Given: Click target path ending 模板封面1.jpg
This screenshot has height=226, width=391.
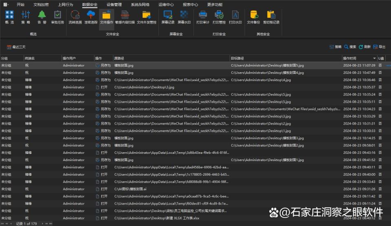Looking at the screenshot, I should click(267, 160).
